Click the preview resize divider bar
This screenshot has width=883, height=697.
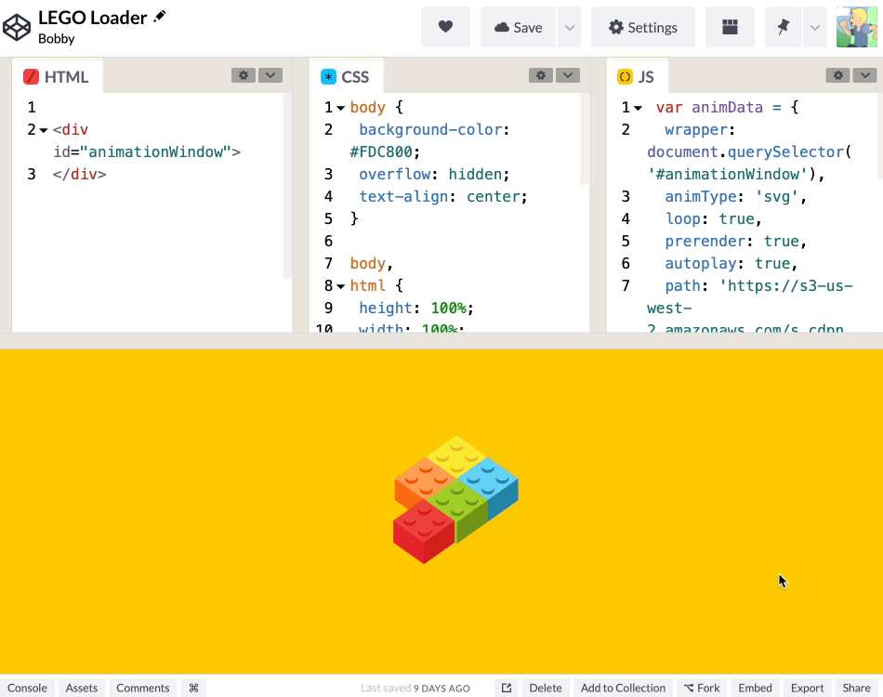pos(441,341)
